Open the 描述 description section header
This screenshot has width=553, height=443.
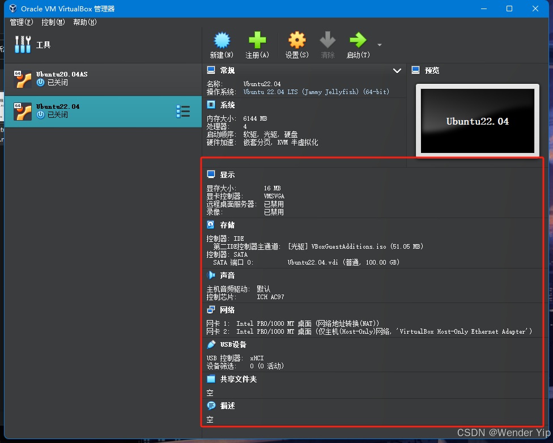pyautogui.click(x=227, y=406)
